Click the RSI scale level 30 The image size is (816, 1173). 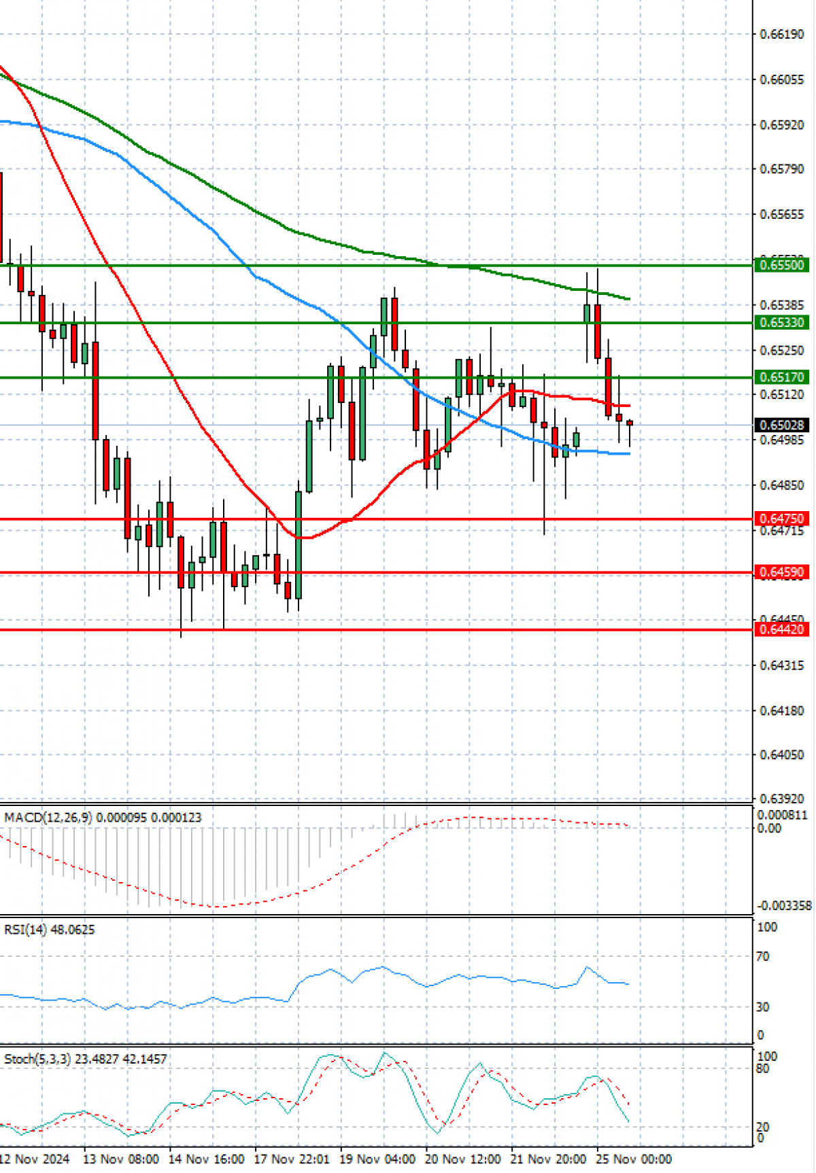point(763,1007)
